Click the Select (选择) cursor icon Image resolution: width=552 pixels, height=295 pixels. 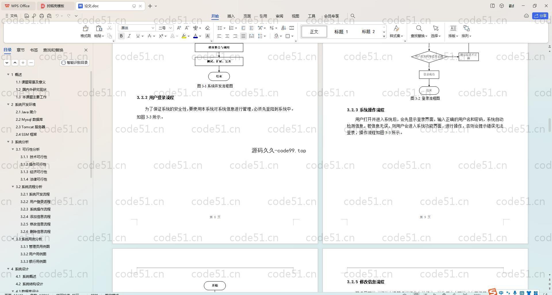[x=436, y=28]
